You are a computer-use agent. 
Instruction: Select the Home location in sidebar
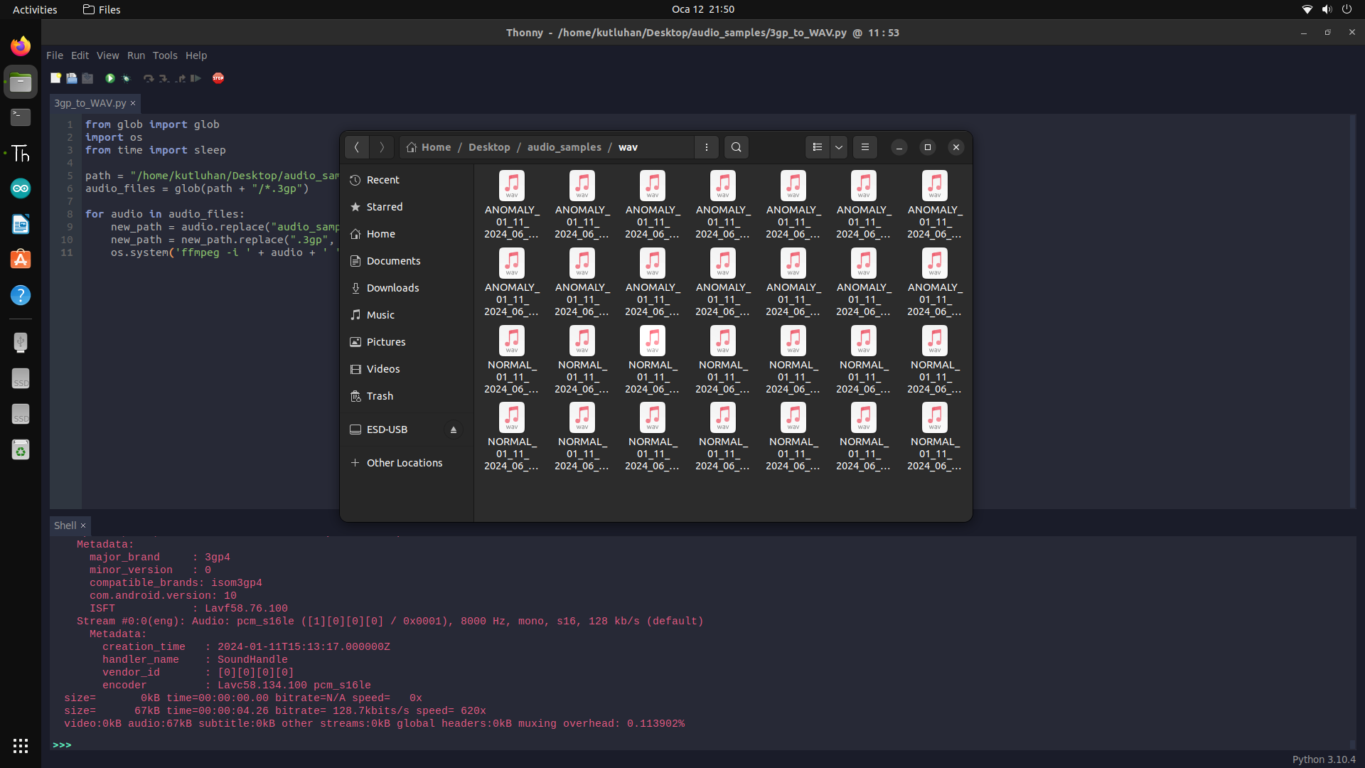click(382, 233)
